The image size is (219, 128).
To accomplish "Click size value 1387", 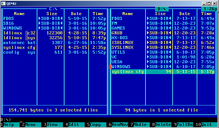I will pos(57,42).
